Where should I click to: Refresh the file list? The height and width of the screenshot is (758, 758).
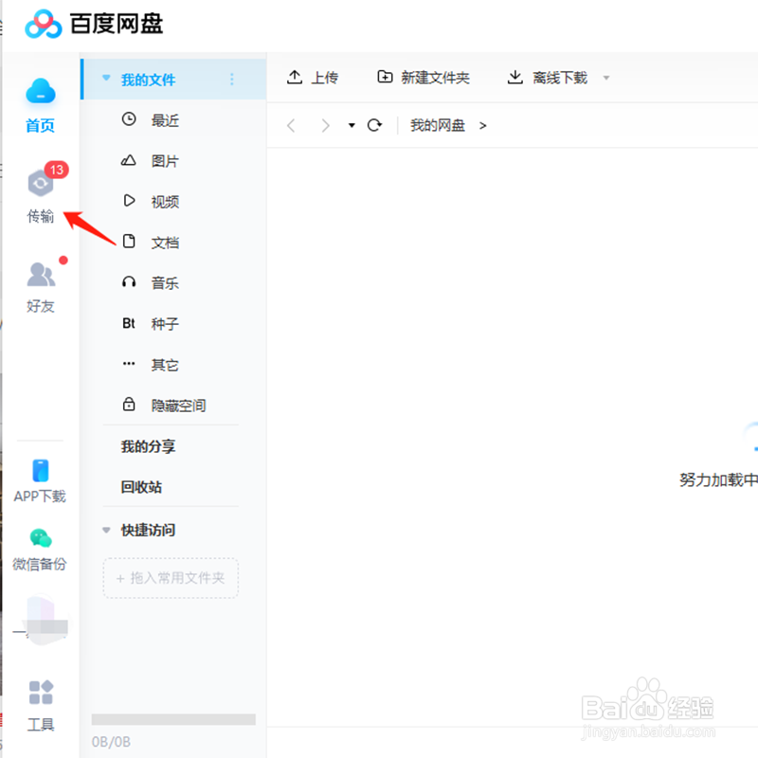click(x=374, y=125)
